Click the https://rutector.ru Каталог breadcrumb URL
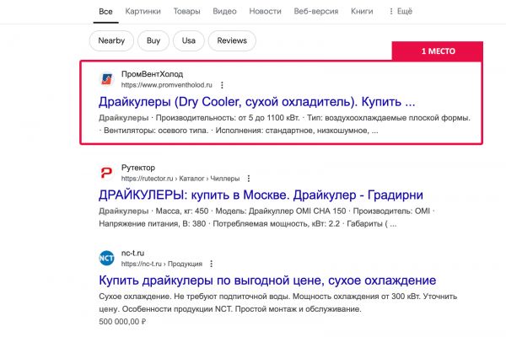Image resolution: width=506 pixels, height=337 pixels. 180,179
